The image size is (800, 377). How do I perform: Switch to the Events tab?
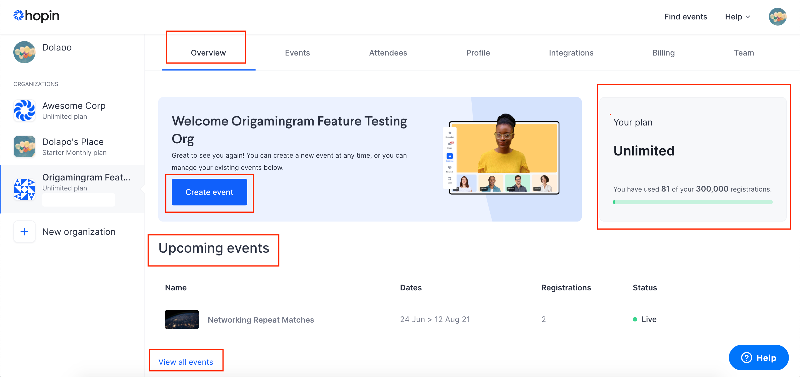click(297, 53)
